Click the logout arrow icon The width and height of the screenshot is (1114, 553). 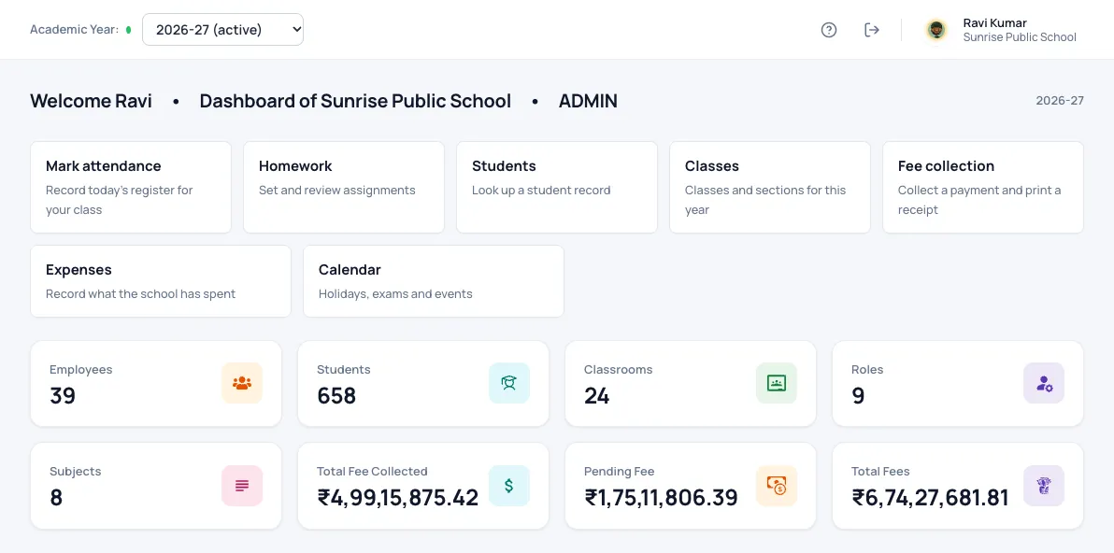(x=872, y=30)
